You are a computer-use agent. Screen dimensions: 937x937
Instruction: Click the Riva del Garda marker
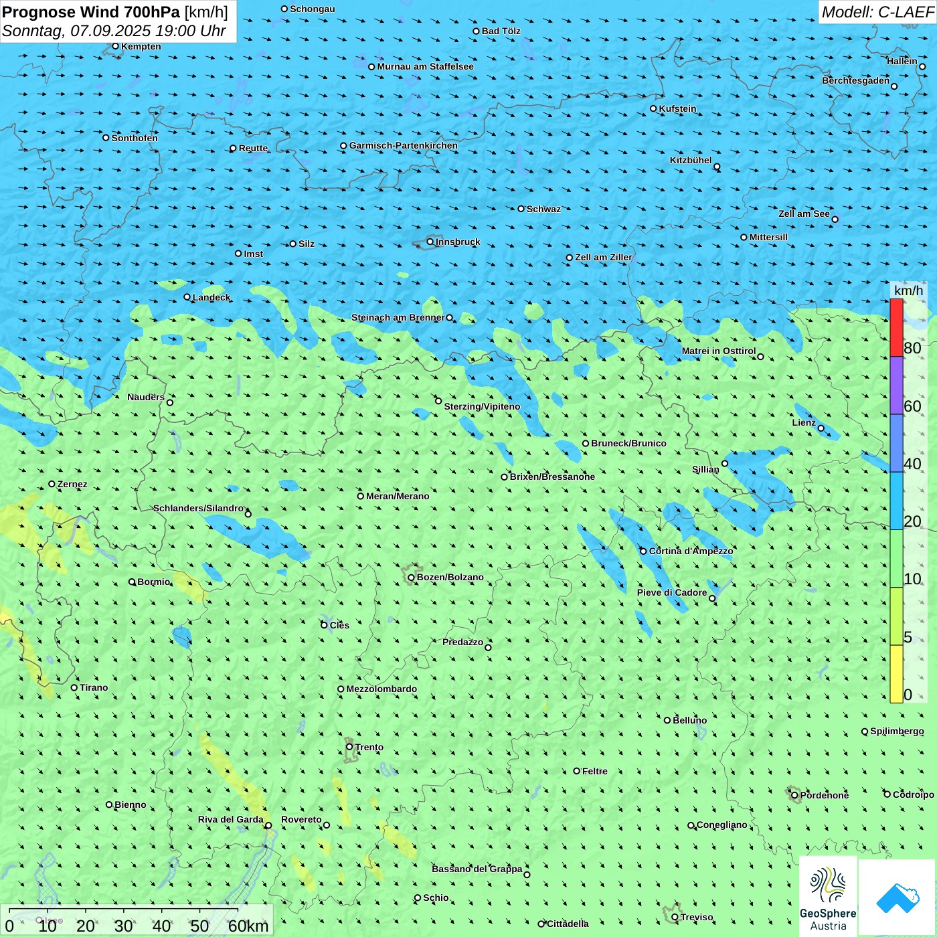(x=268, y=825)
